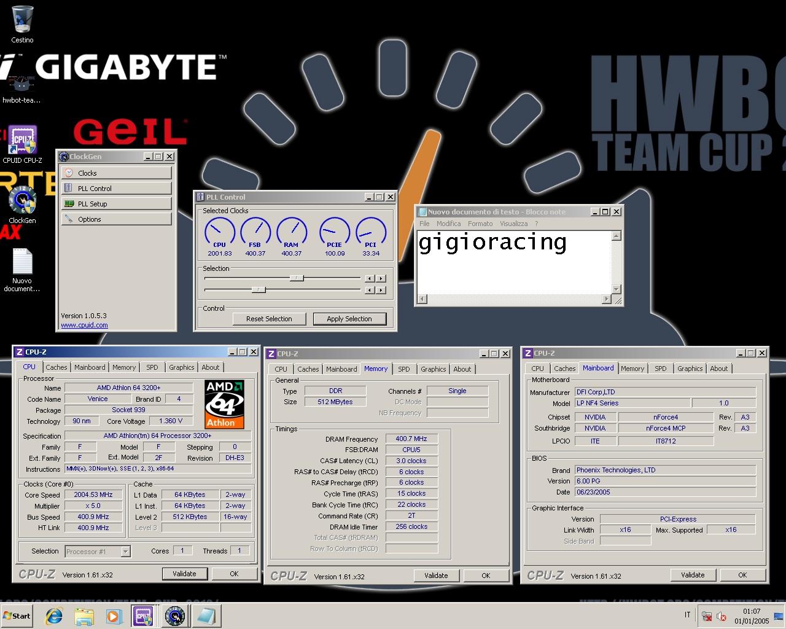
Task: Click OK in the Mainboard CPU-Z window
Action: click(742, 575)
